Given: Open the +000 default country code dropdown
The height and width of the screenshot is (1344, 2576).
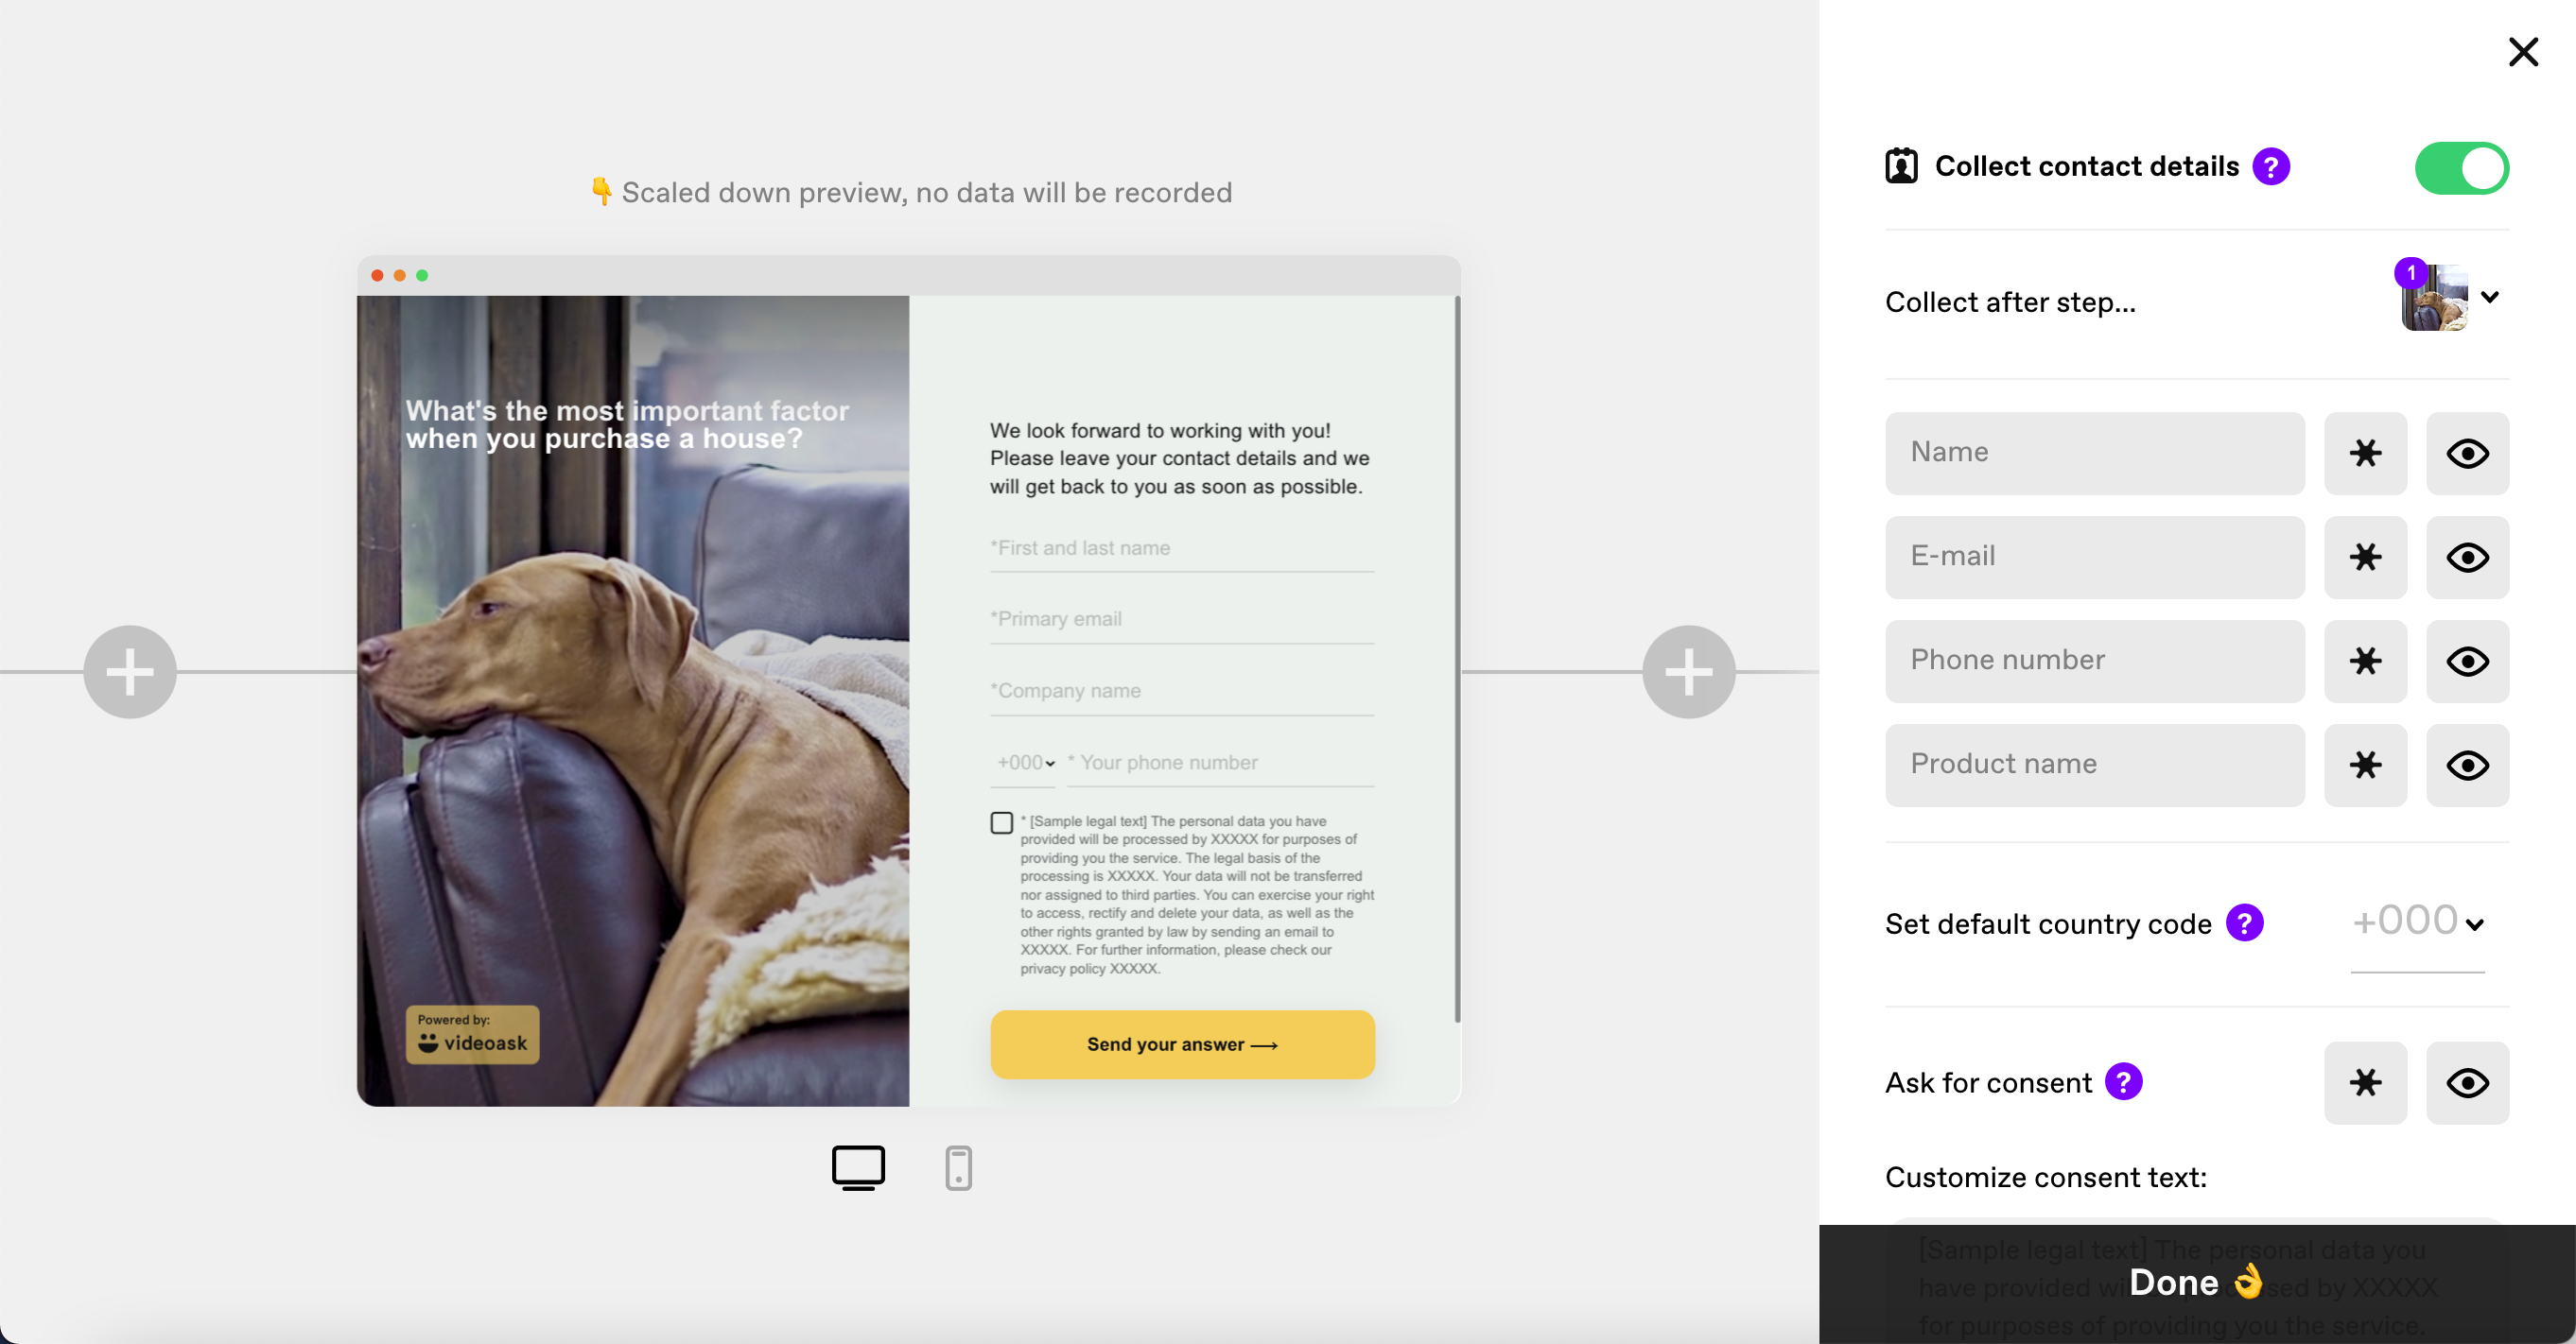Looking at the screenshot, I should click(x=2417, y=922).
